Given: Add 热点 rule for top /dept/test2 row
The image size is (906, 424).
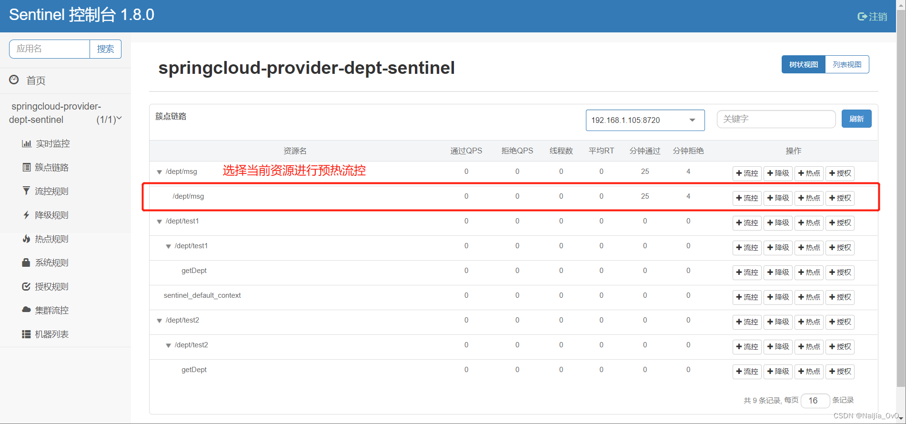Looking at the screenshot, I should click(x=809, y=322).
